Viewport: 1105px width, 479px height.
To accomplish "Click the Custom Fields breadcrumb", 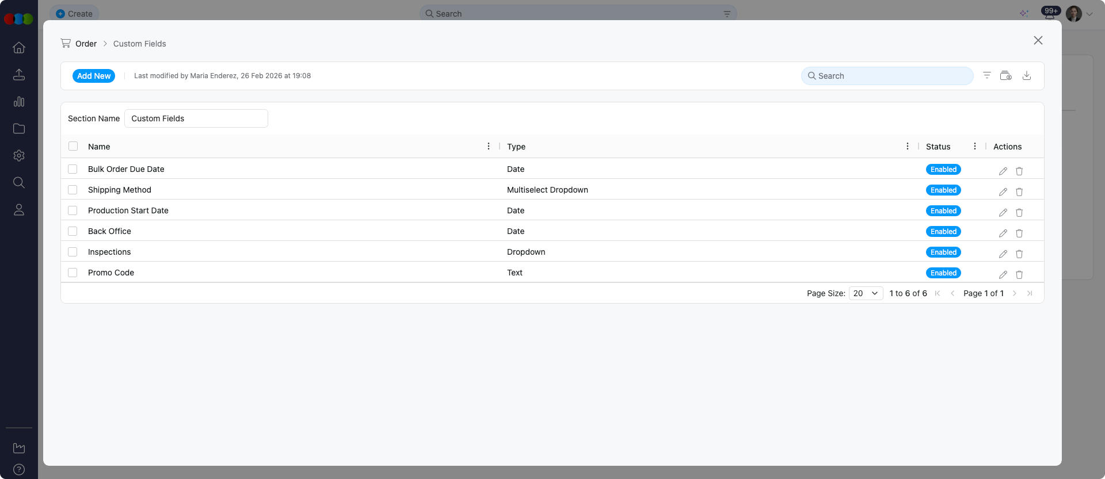I will point(139,44).
